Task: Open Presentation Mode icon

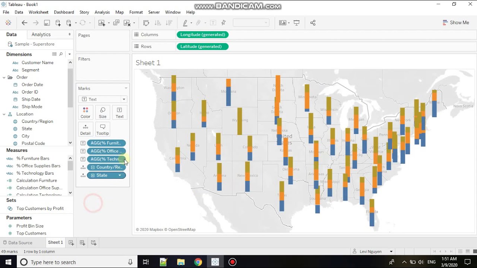Action: point(297,23)
